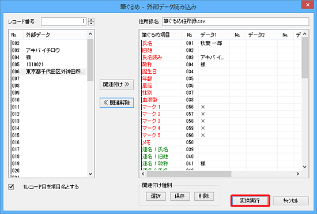317x214 pixels.
Task: Click right arrow of horizontal scrollbar
Action: [x=298, y=174]
